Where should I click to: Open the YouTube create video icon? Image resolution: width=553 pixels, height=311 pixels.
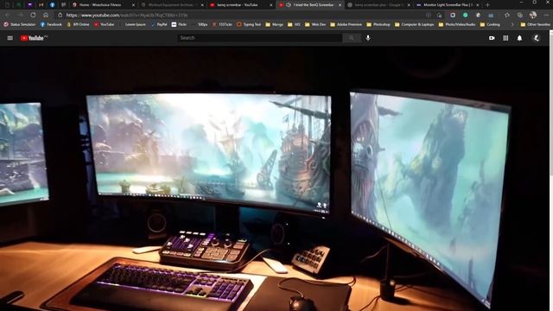click(x=492, y=38)
